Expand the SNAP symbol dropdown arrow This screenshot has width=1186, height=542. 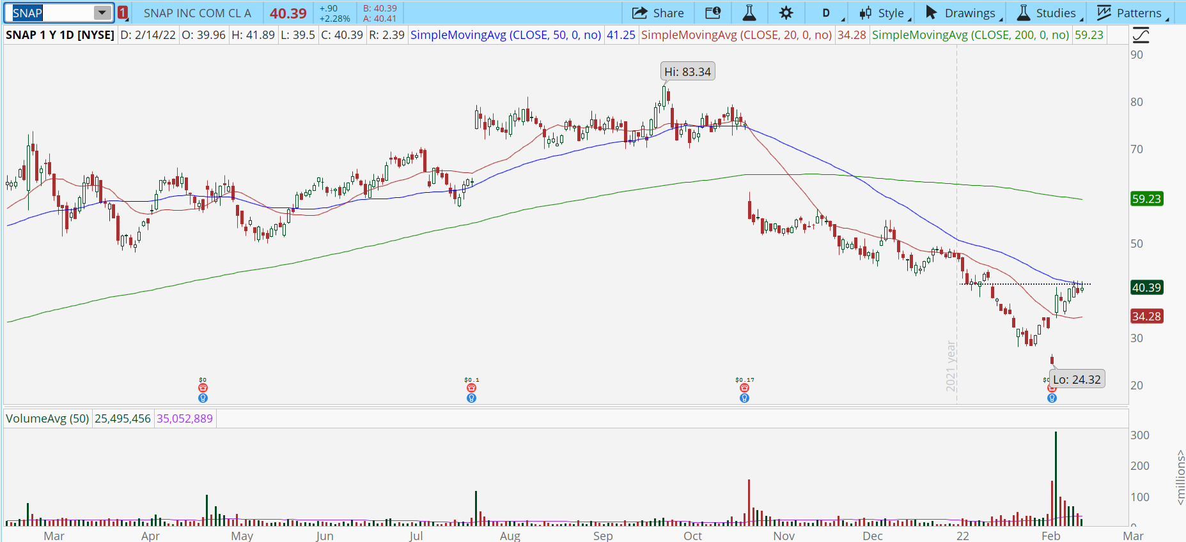pos(102,13)
